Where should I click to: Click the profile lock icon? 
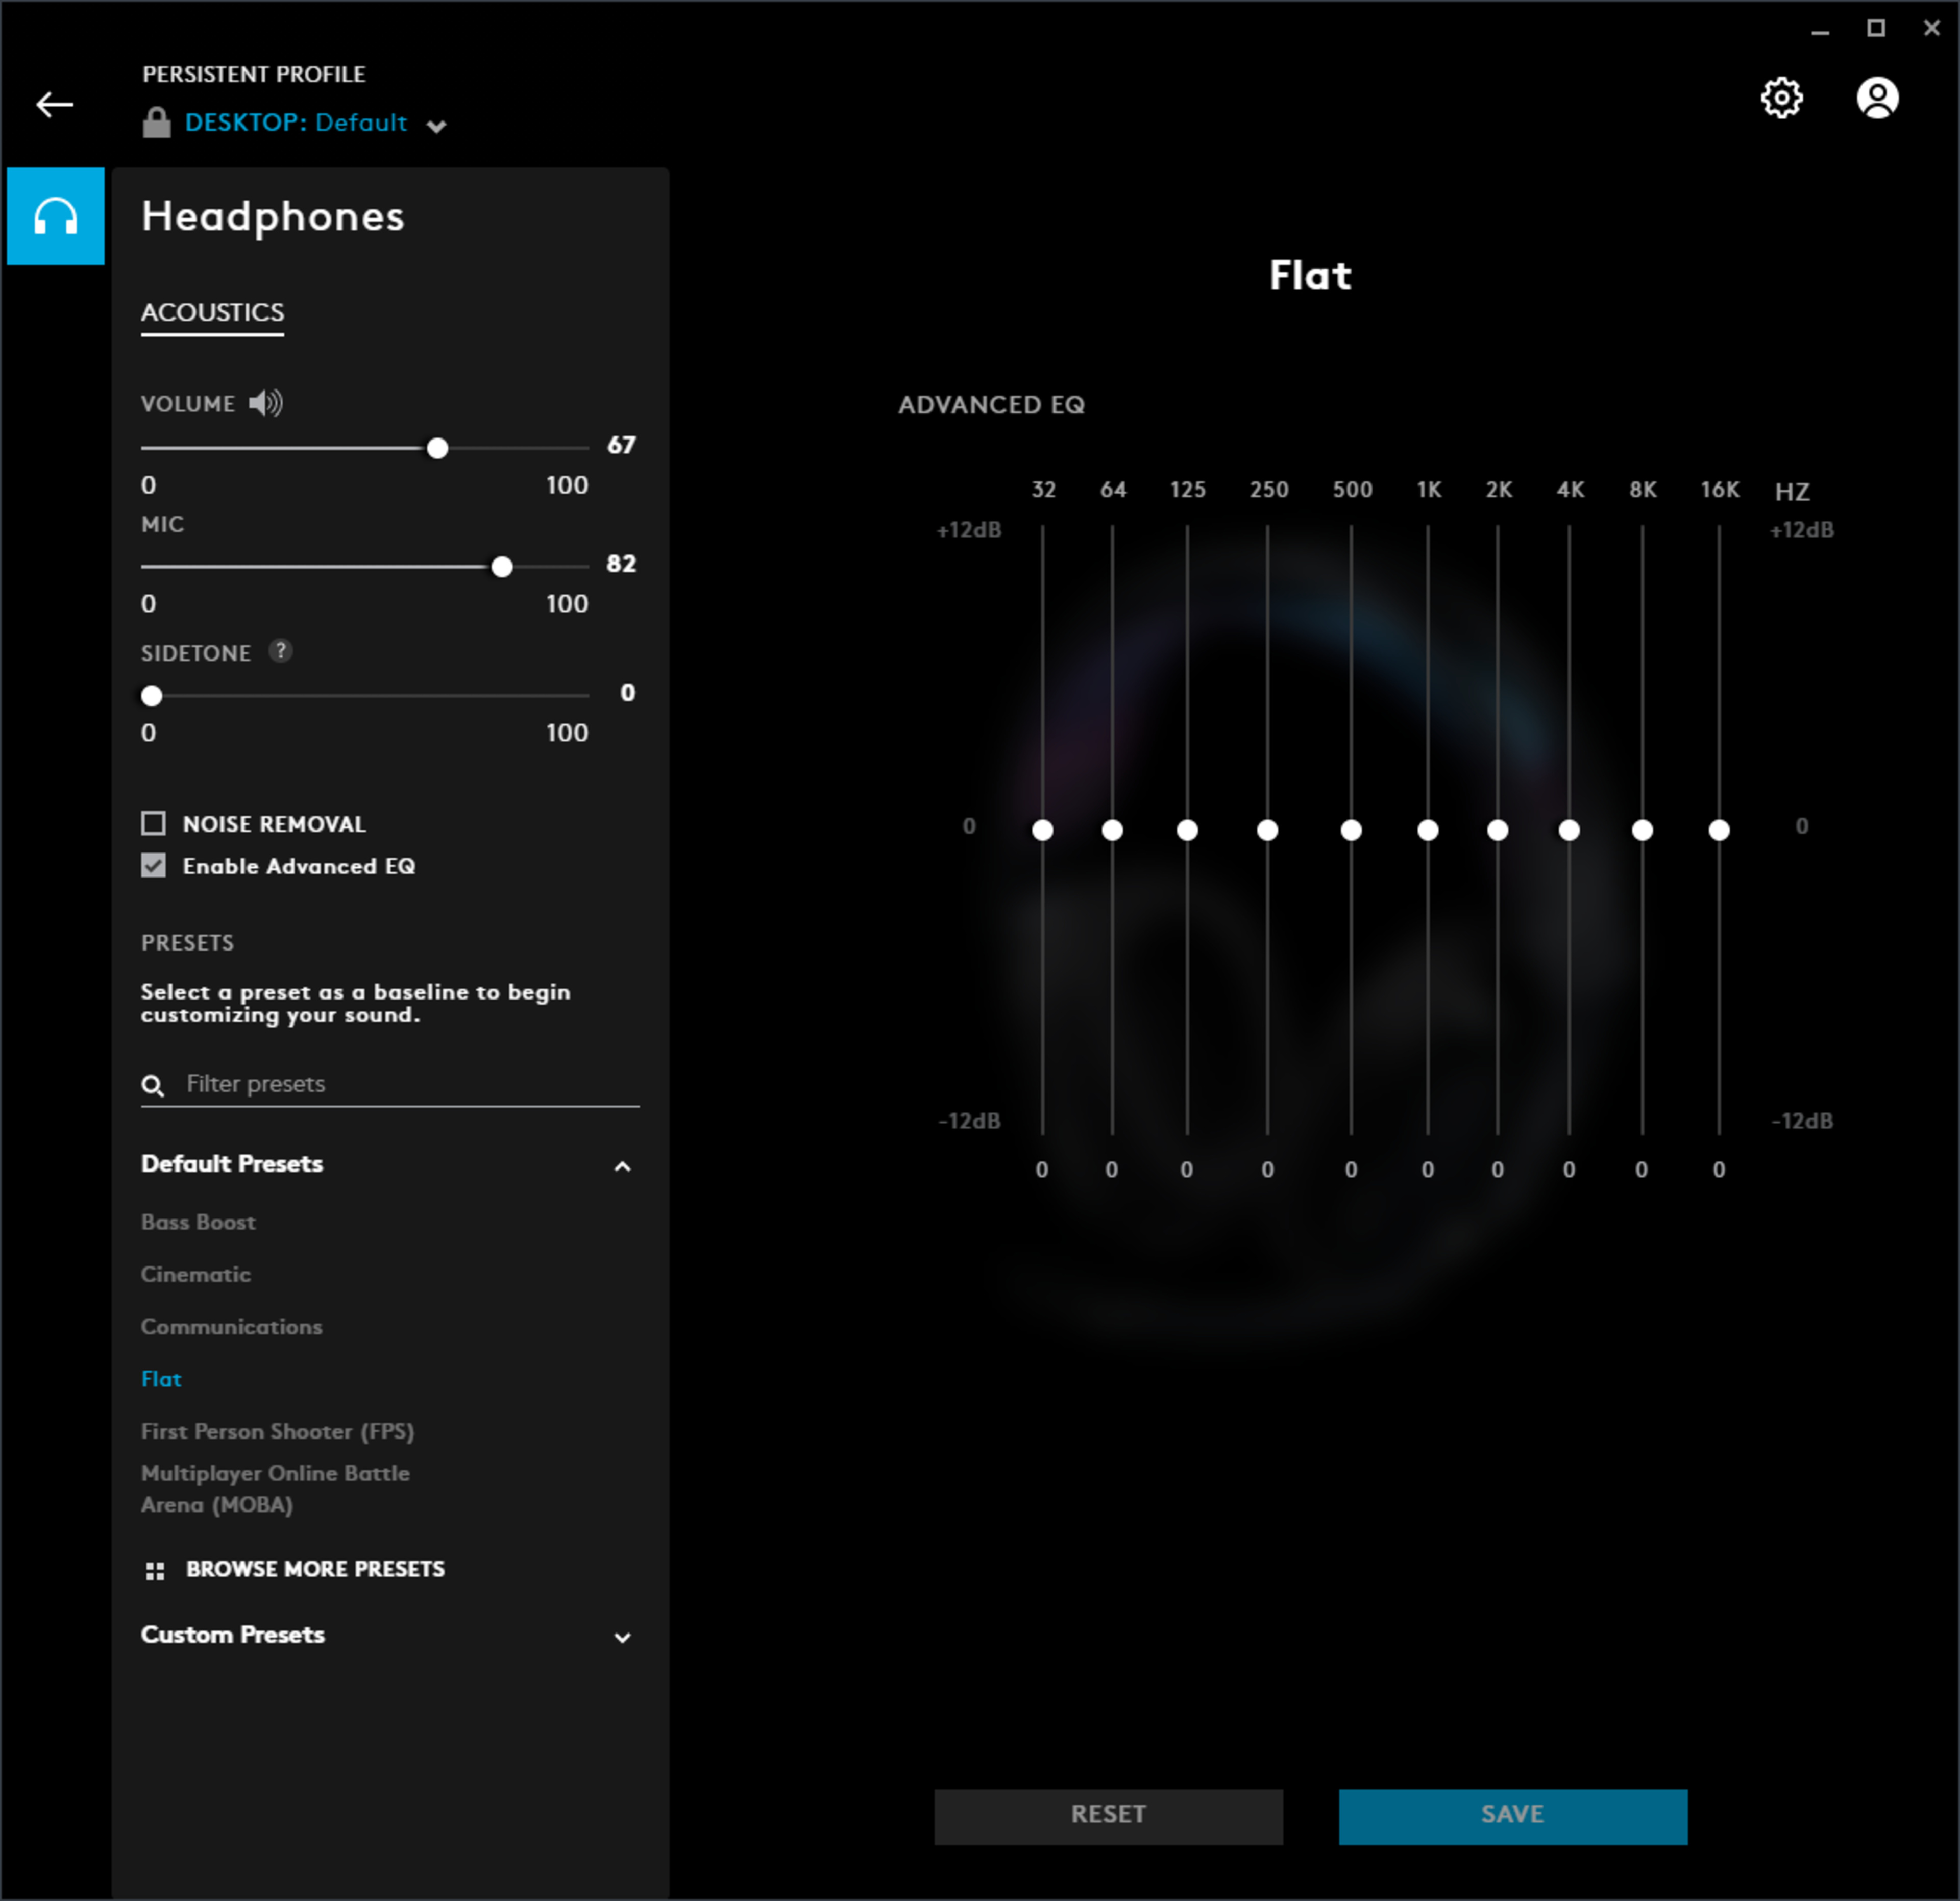(x=156, y=123)
